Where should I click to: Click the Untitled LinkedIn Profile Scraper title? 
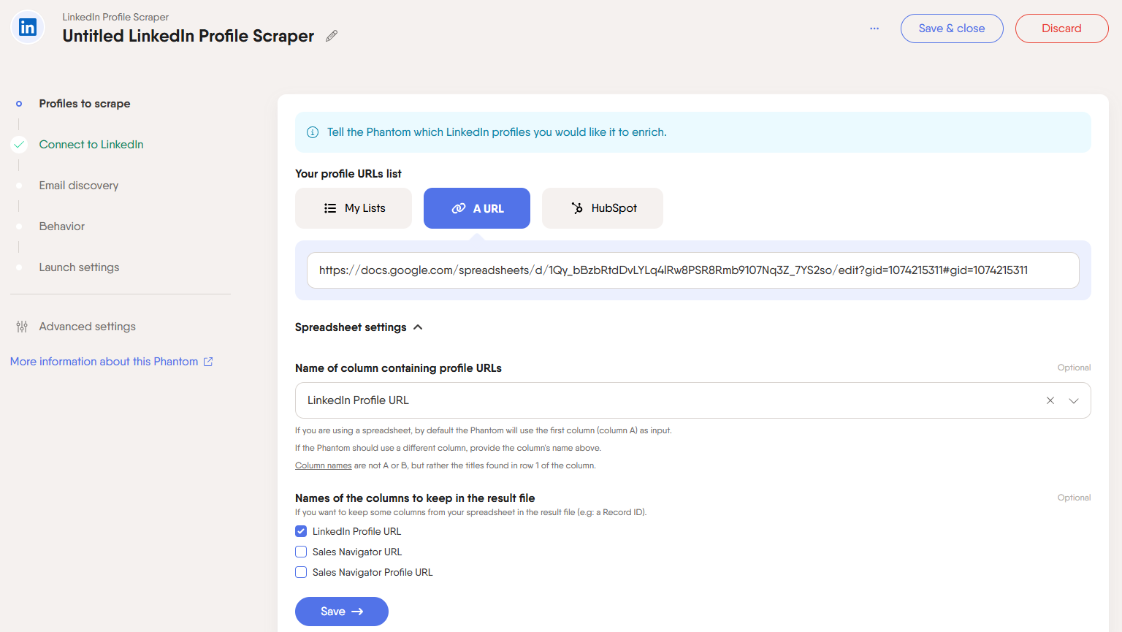188,36
